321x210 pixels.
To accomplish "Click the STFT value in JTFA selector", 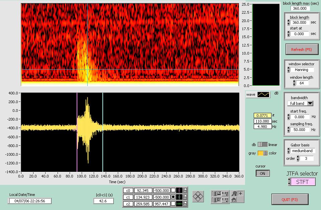I will (303, 182).
